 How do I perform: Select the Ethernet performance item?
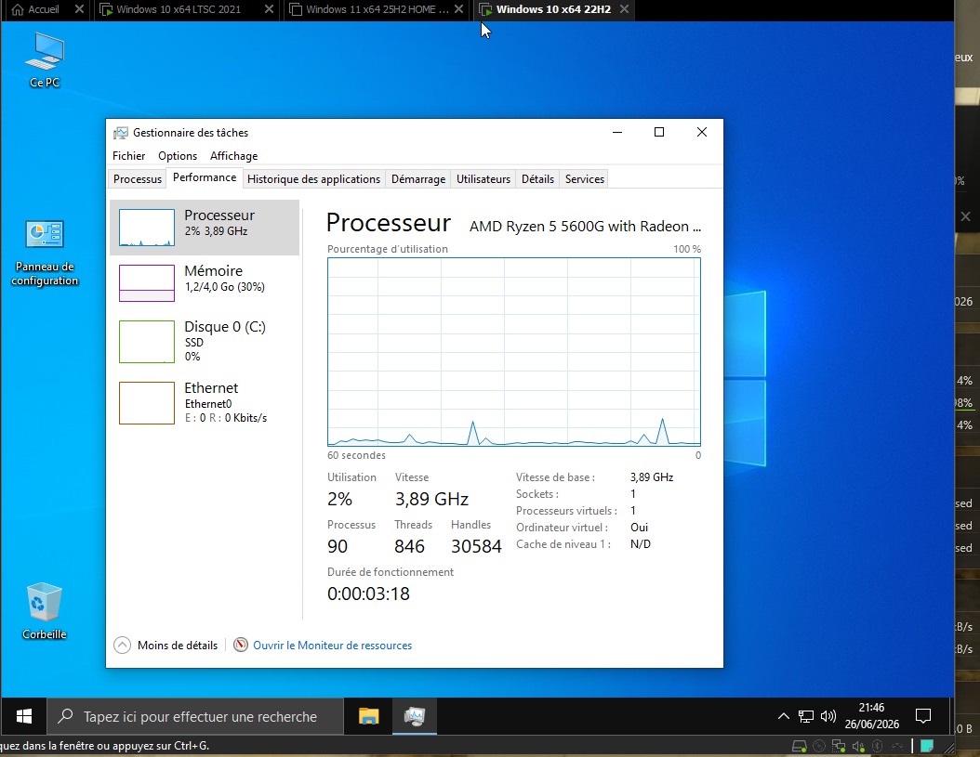[205, 403]
